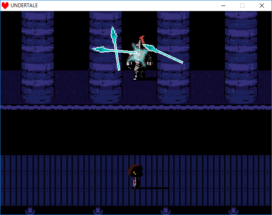This screenshot has width=272, height=215.
Task: Close the UNDERTALE window
Action: (x=262, y=6)
